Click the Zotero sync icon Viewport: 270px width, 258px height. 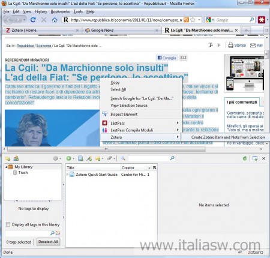pyautogui.click(x=245, y=158)
